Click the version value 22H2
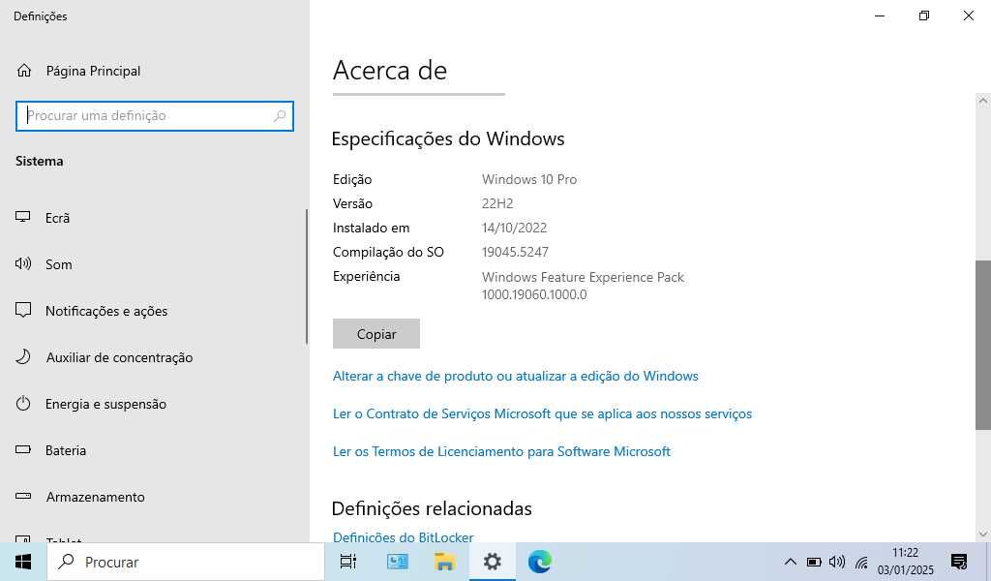The image size is (991, 581). tap(497, 203)
